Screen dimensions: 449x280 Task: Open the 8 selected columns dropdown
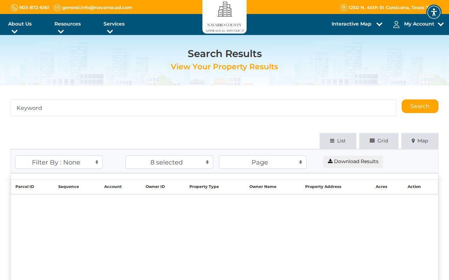click(x=169, y=162)
